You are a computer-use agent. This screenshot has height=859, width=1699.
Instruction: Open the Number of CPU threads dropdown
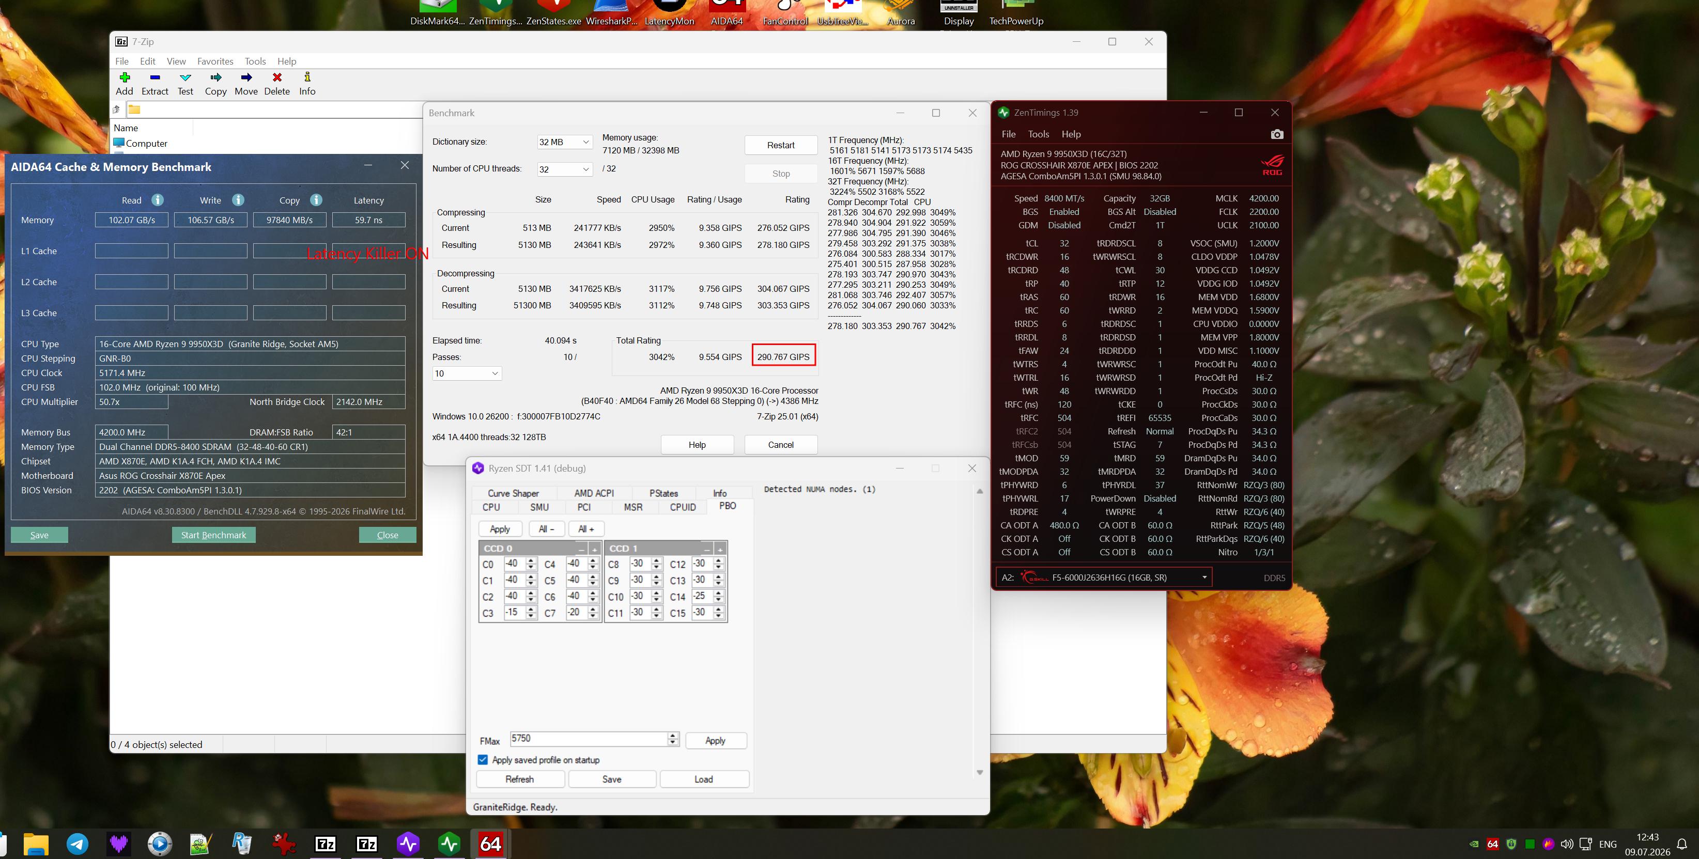click(x=565, y=169)
